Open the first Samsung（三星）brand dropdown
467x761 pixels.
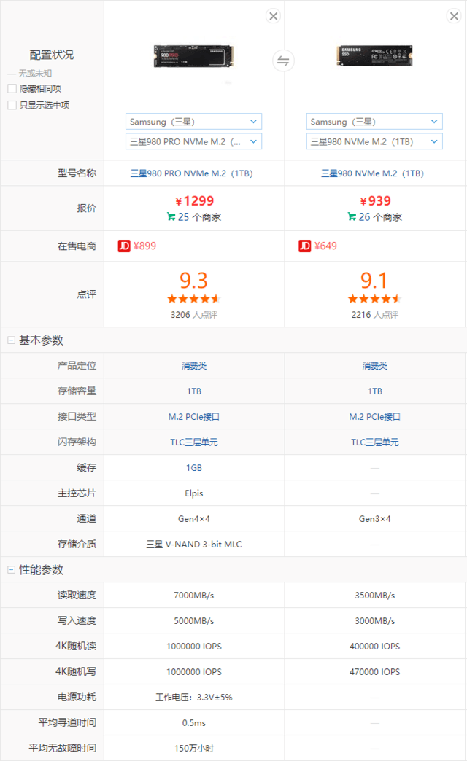pyautogui.click(x=193, y=121)
